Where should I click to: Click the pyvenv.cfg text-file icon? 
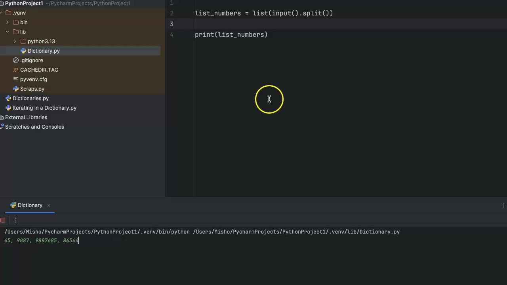coord(16,79)
